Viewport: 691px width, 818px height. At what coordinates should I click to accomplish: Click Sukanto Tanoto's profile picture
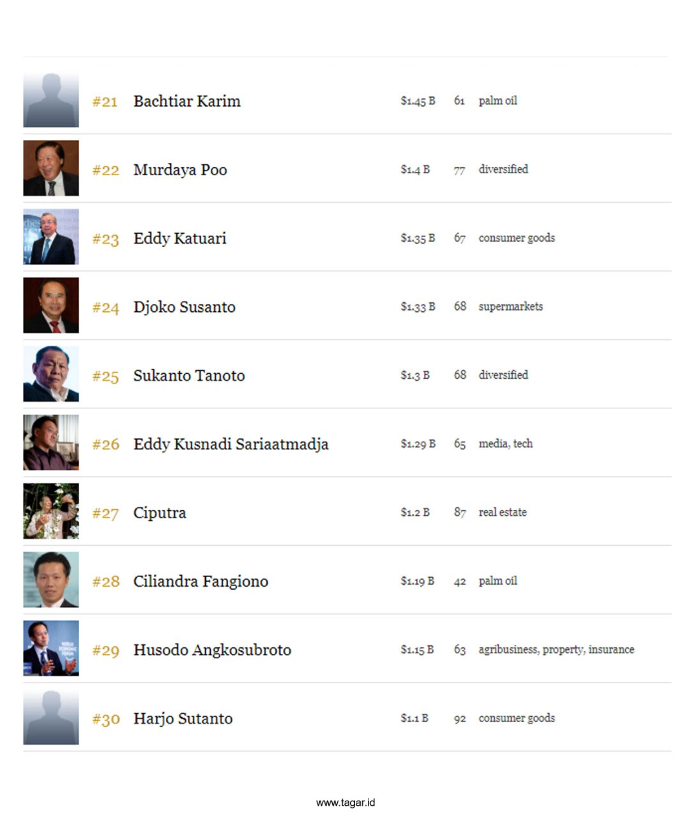(x=51, y=374)
